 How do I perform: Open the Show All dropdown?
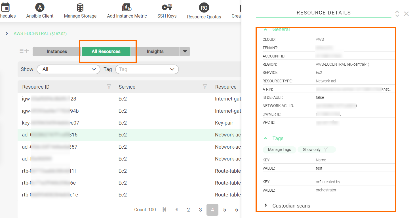(68, 69)
